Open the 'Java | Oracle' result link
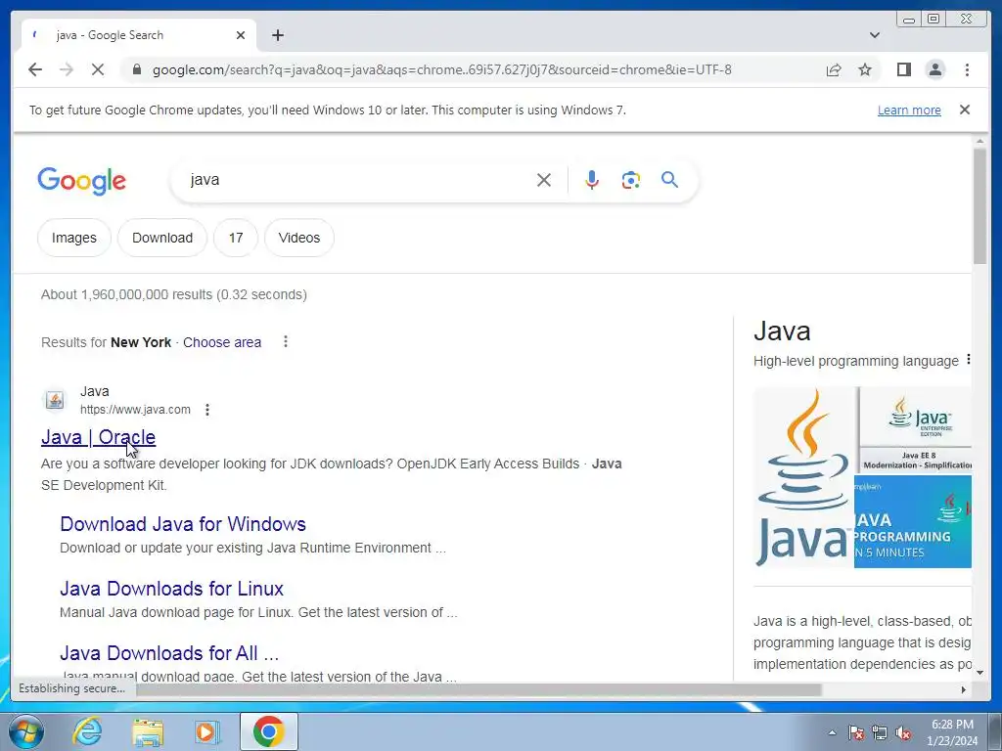The height and width of the screenshot is (751, 1002). pyautogui.click(x=99, y=437)
